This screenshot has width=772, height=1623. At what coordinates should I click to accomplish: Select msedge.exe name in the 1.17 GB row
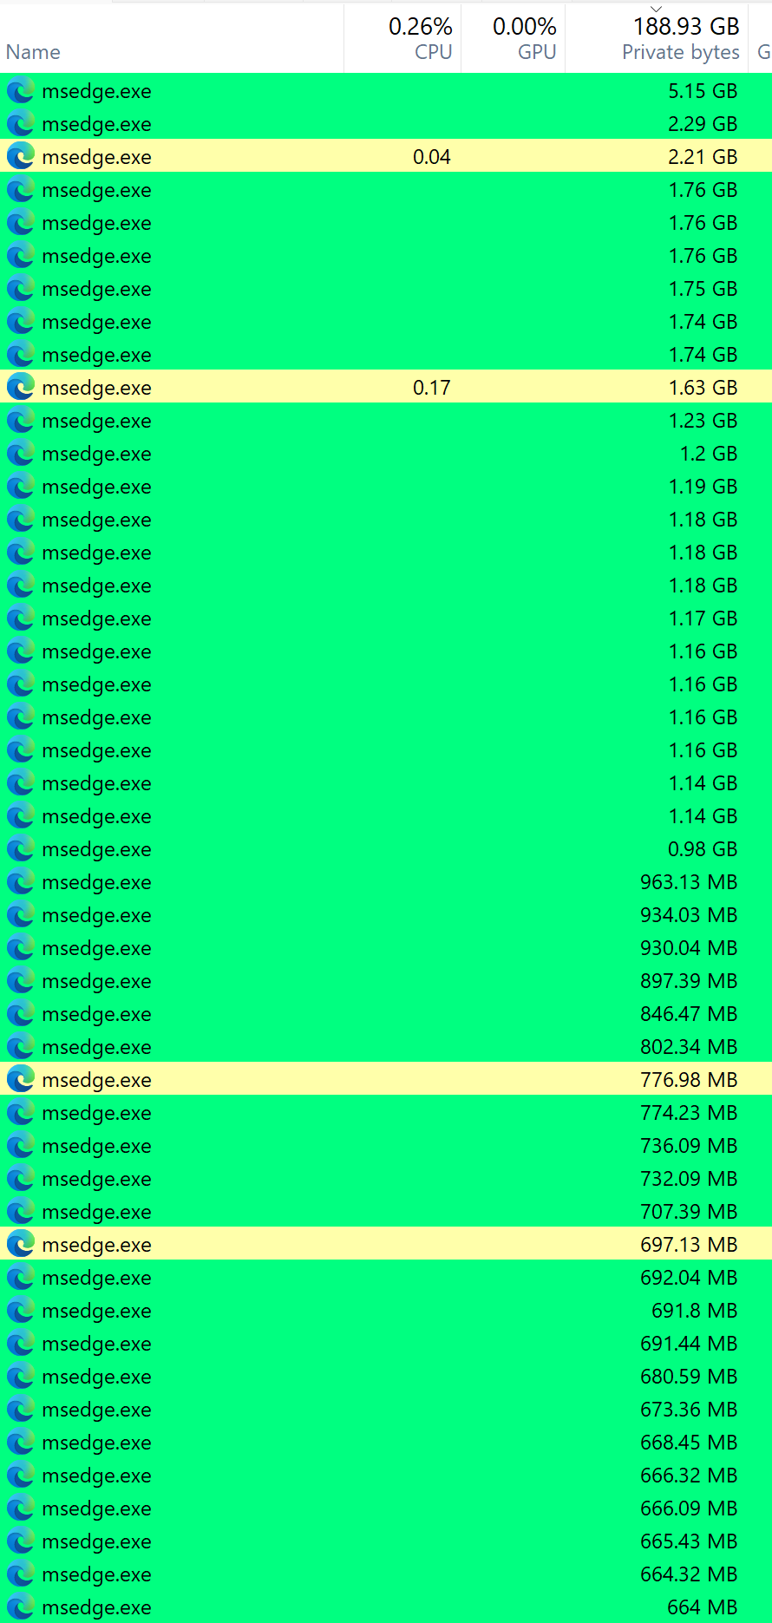pyautogui.click(x=96, y=618)
